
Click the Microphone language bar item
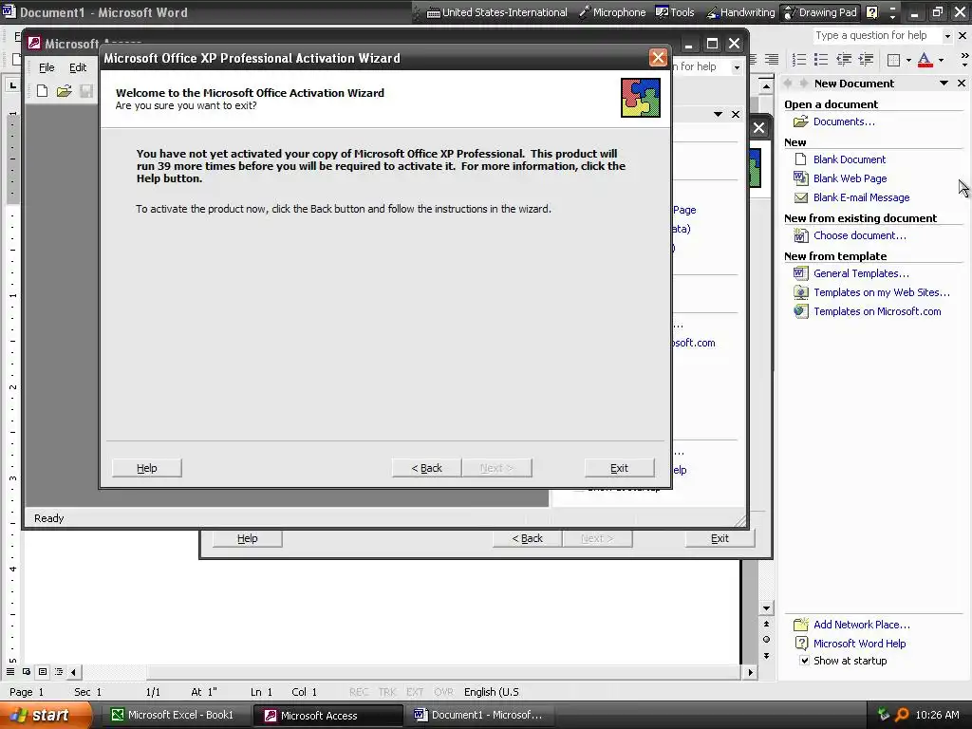click(612, 12)
